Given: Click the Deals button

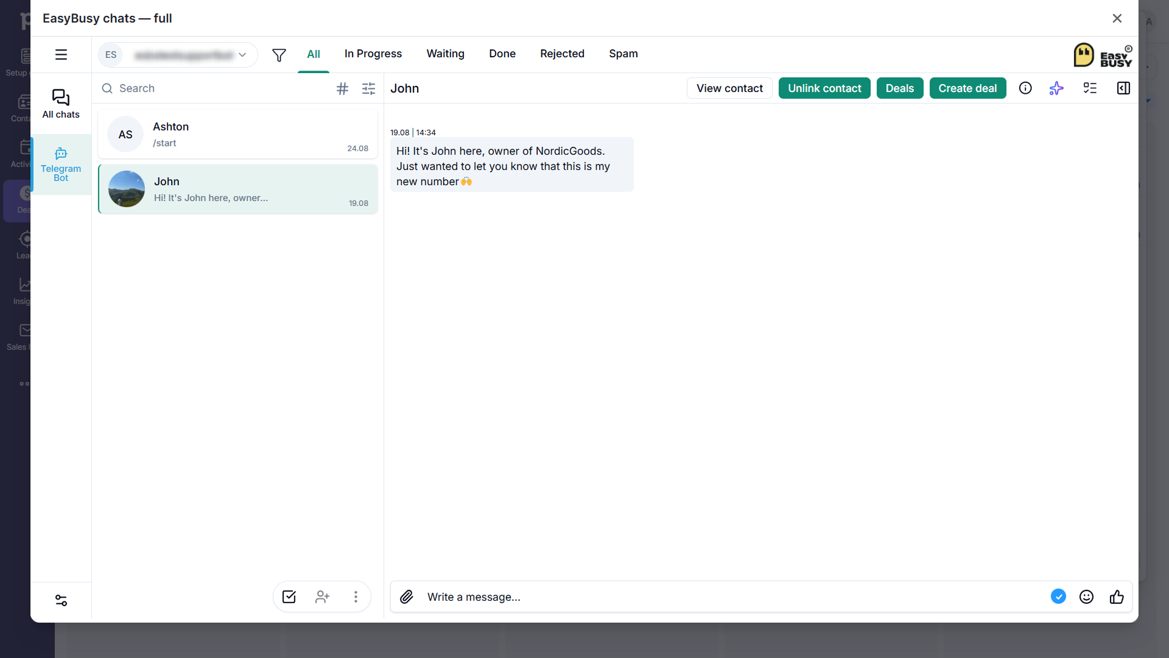Looking at the screenshot, I should coord(900,88).
